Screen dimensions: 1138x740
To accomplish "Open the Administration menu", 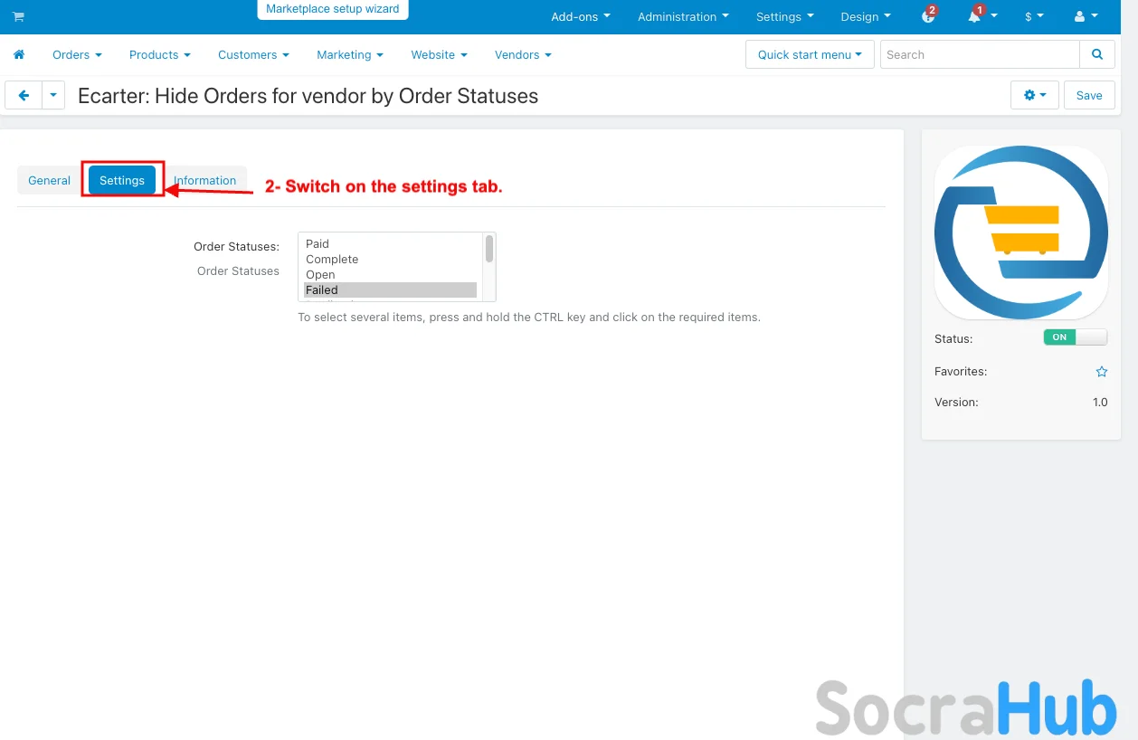I will point(683,16).
